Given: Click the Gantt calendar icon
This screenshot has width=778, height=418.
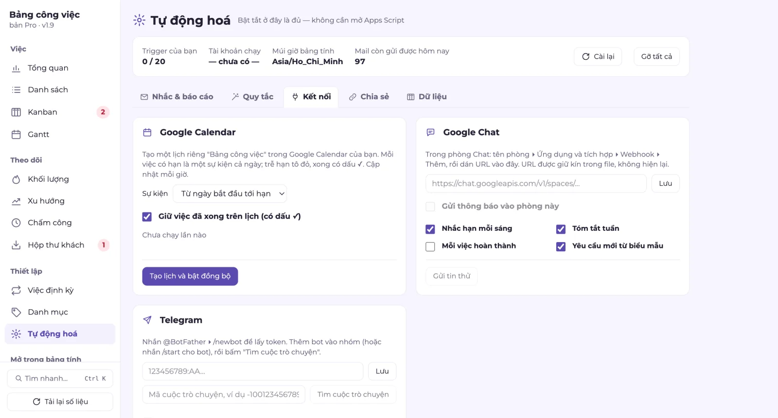Looking at the screenshot, I should click(x=16, y=135).
